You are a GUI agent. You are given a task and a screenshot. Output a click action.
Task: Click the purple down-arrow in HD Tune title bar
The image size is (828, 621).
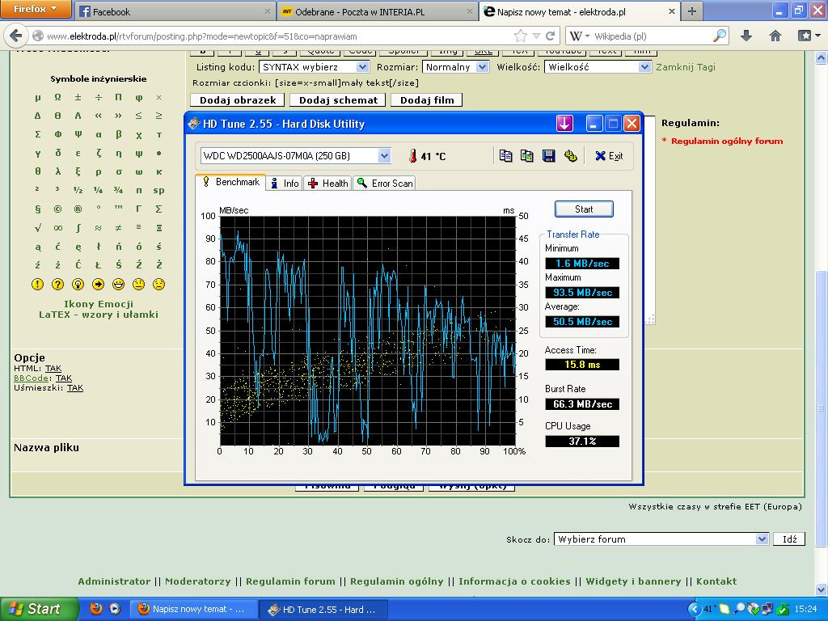tap(564, 124)
